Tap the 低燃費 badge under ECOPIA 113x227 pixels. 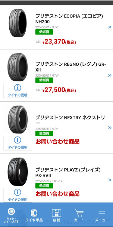pyautogui.click(x=44, y=32)
